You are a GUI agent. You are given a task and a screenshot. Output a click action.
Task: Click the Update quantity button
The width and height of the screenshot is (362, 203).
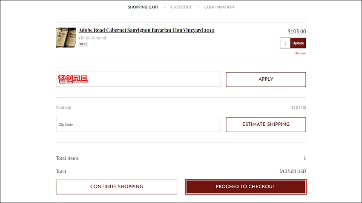[298, 43]
